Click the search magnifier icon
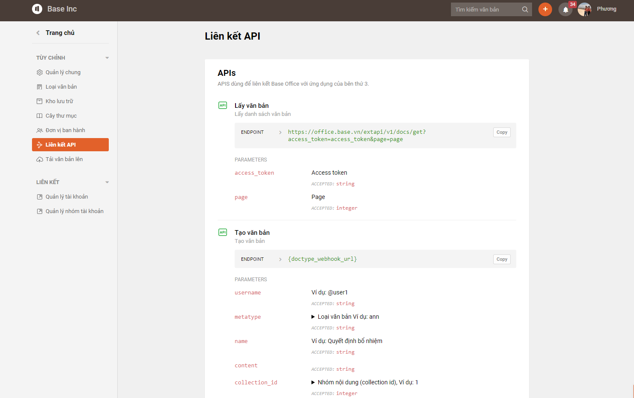 tap(525, 9)
